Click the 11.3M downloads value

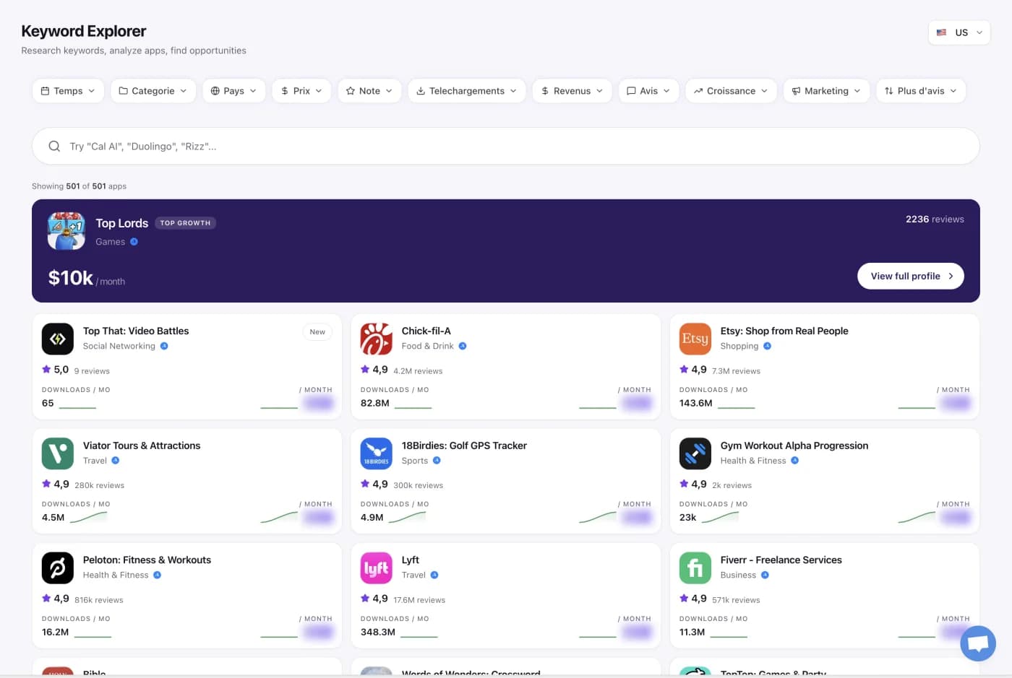[692, 632]
